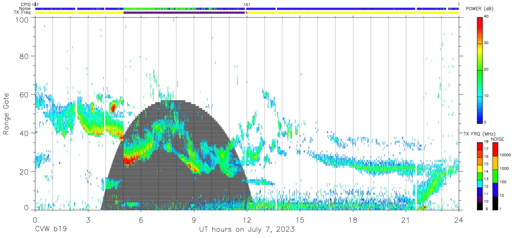The width and height of the screenshot is (516, 238).
Task: Click the 'Range Gate' y-axis title
Action: [x=6, y=114]
